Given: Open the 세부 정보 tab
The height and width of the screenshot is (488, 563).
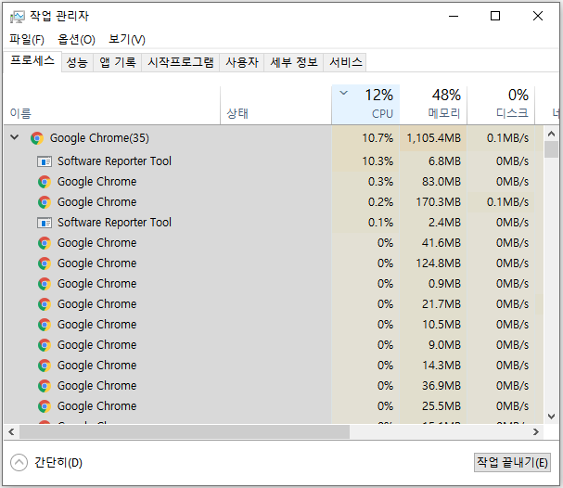Looking at the screenshot, I should click(x=294, y=62).
